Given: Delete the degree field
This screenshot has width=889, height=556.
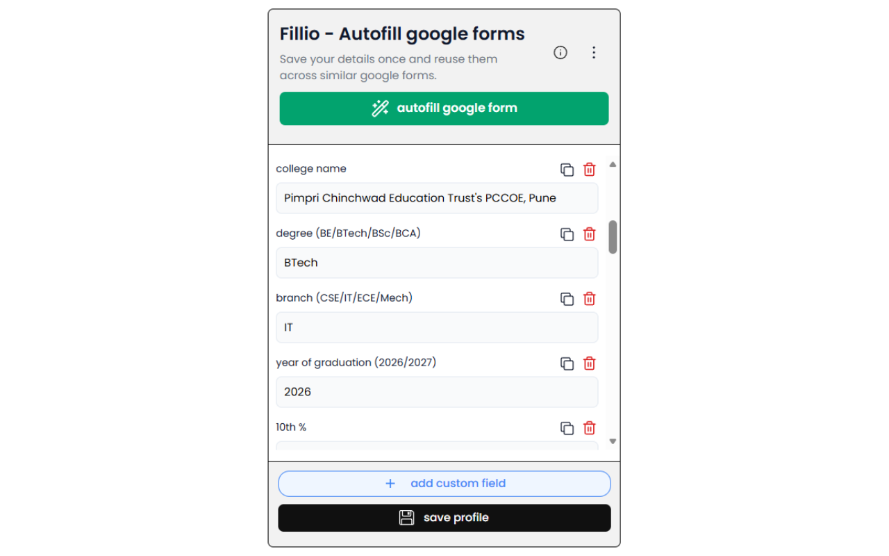Looking at the screenshot, I should 590,234.
